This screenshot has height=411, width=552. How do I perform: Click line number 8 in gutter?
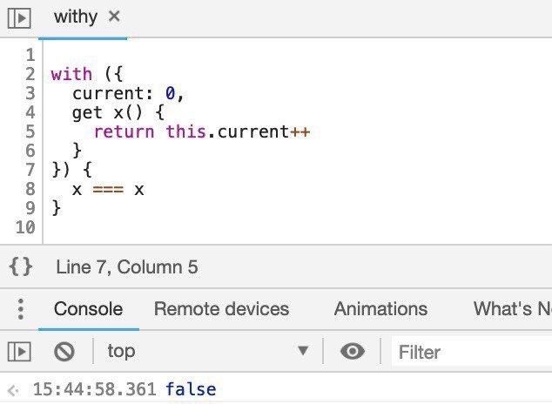pyautogui.click(x=29, y=188)
